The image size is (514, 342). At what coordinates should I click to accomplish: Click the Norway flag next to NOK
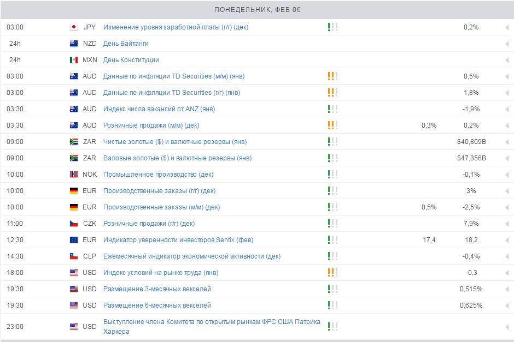point(74,174)
